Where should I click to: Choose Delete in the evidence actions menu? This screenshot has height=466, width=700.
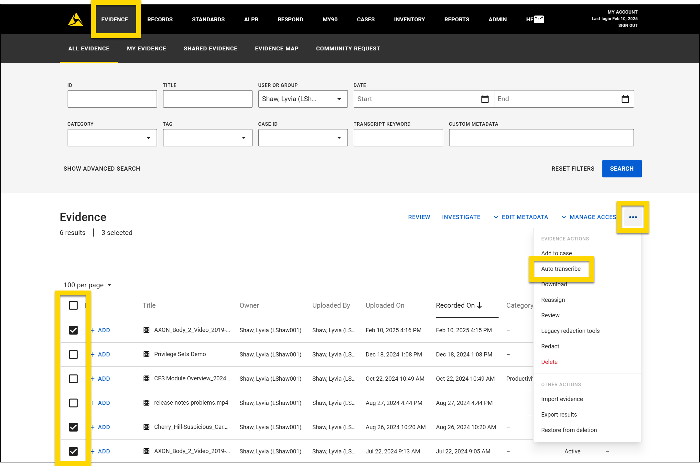click(x=549, y=362)
